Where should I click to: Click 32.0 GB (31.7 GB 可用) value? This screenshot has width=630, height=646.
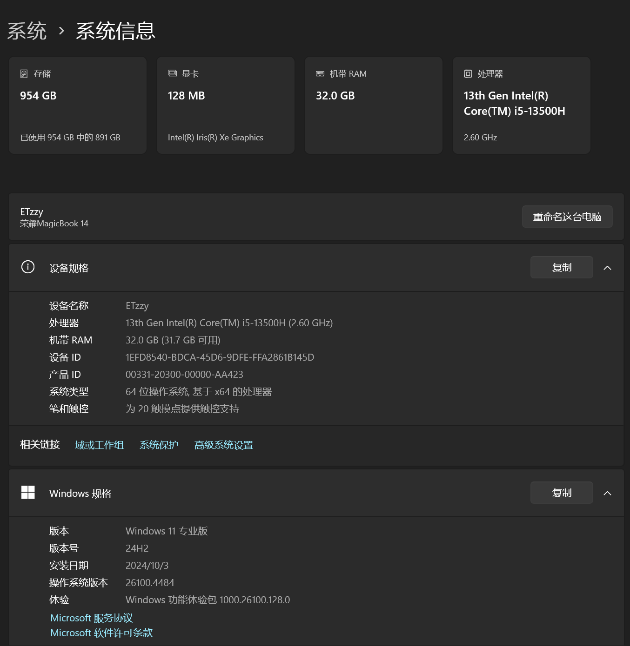click(173, 340)
